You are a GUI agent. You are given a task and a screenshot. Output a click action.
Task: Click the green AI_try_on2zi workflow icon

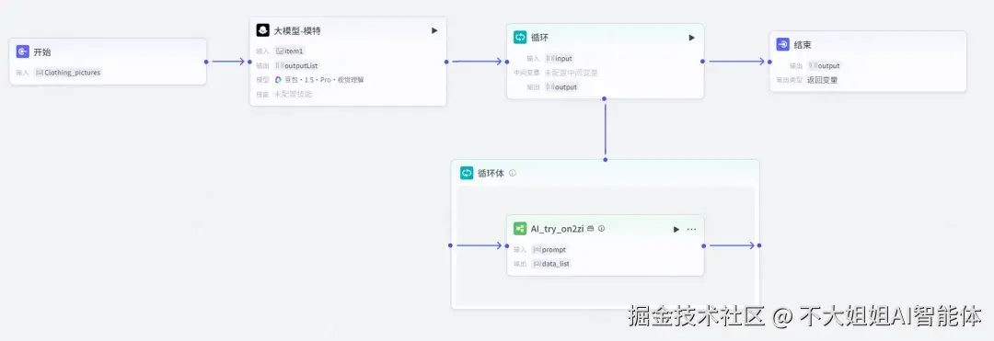click(520, 228)
